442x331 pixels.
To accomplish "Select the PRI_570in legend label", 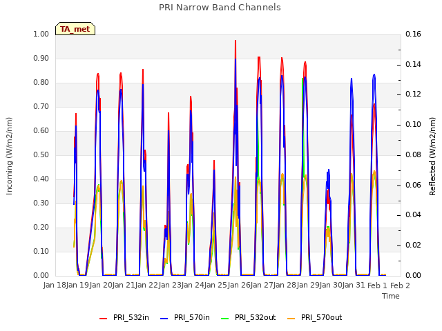I will (x=192, y=317).
